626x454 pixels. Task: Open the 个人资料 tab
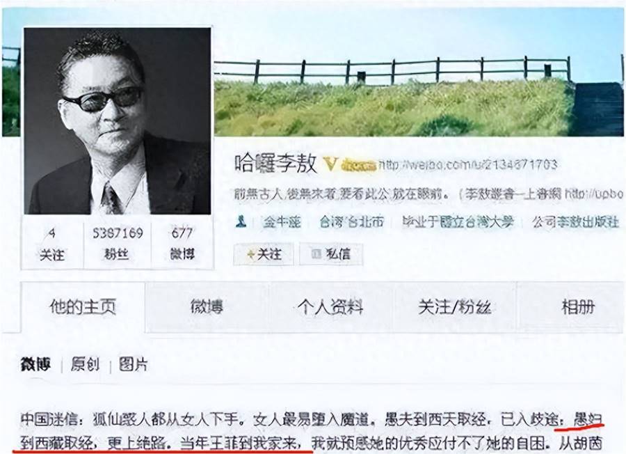coord(330,307)
